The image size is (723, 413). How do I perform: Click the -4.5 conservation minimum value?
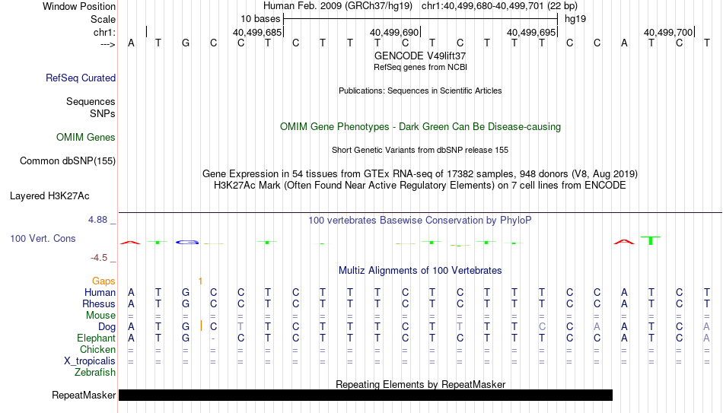point(99,258)
